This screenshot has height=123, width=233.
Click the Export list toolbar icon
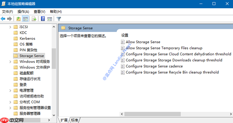click(x=34, y=19)
